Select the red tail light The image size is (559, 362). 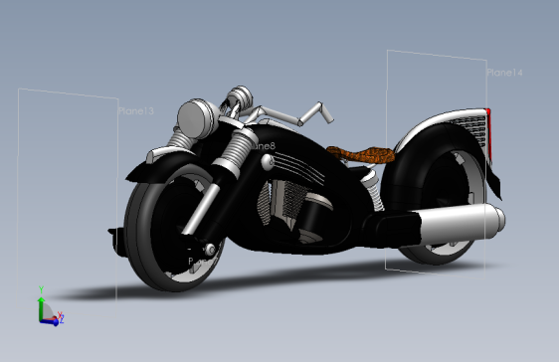(488, 134)
